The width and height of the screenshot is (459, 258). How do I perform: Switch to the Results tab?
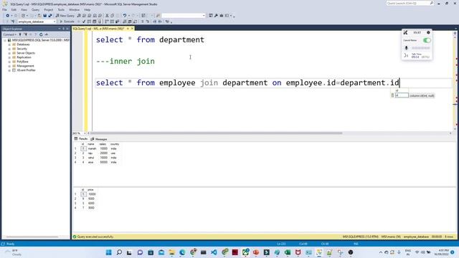tap(81, 139)
